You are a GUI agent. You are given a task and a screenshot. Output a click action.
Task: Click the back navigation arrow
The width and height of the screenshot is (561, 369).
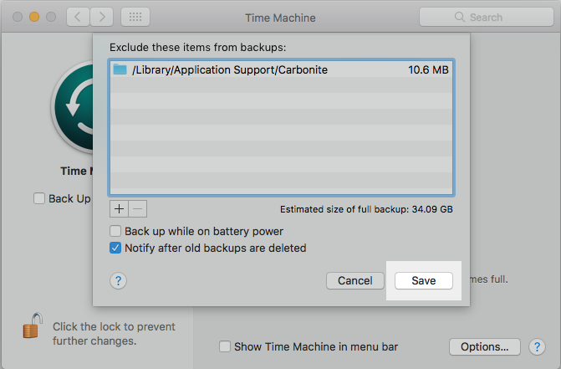click(x=77, y=17)
